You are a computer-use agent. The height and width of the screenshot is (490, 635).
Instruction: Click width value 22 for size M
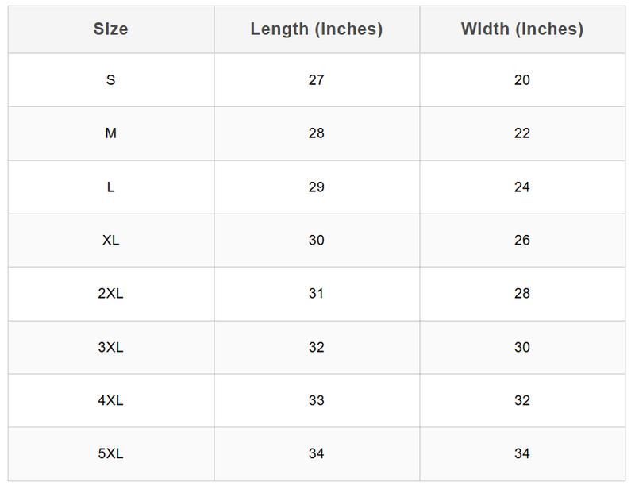[x=521, y=133]
